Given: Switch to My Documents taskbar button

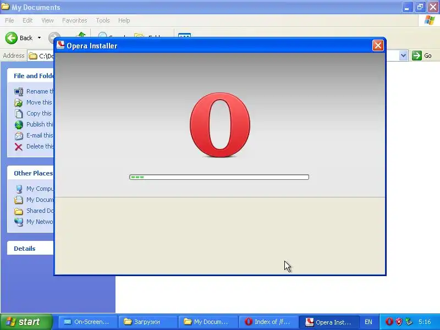Looking at the screenshot, I should (208, 322).
